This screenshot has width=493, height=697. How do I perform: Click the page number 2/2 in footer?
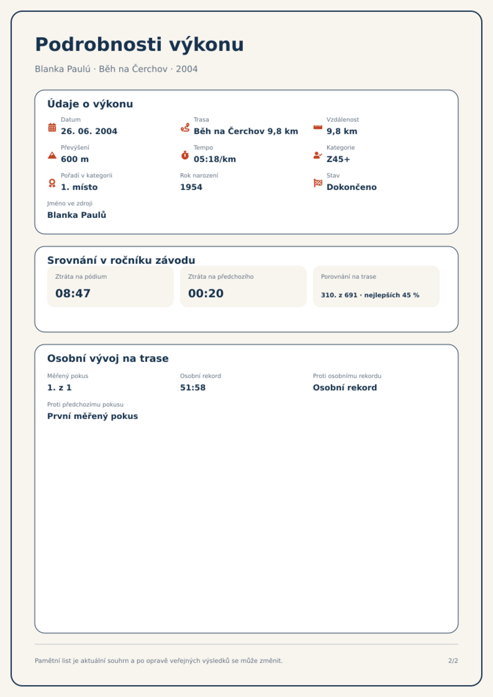coord(453,661)
